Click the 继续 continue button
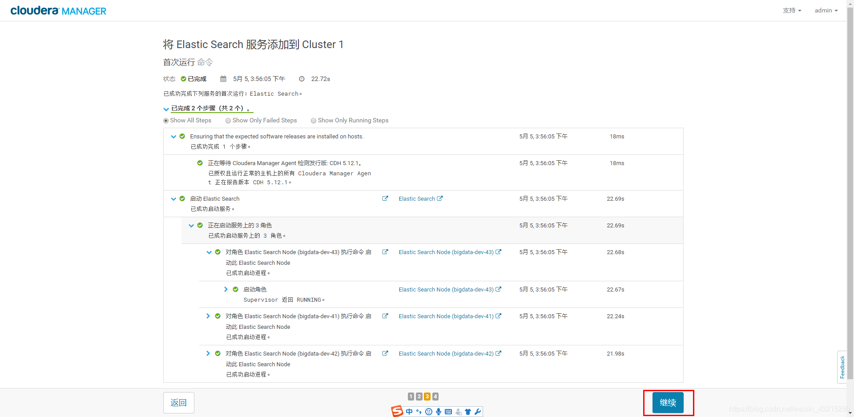Image resolution: width=854 pixels, height=417 pixels. (x=668, y=403)
